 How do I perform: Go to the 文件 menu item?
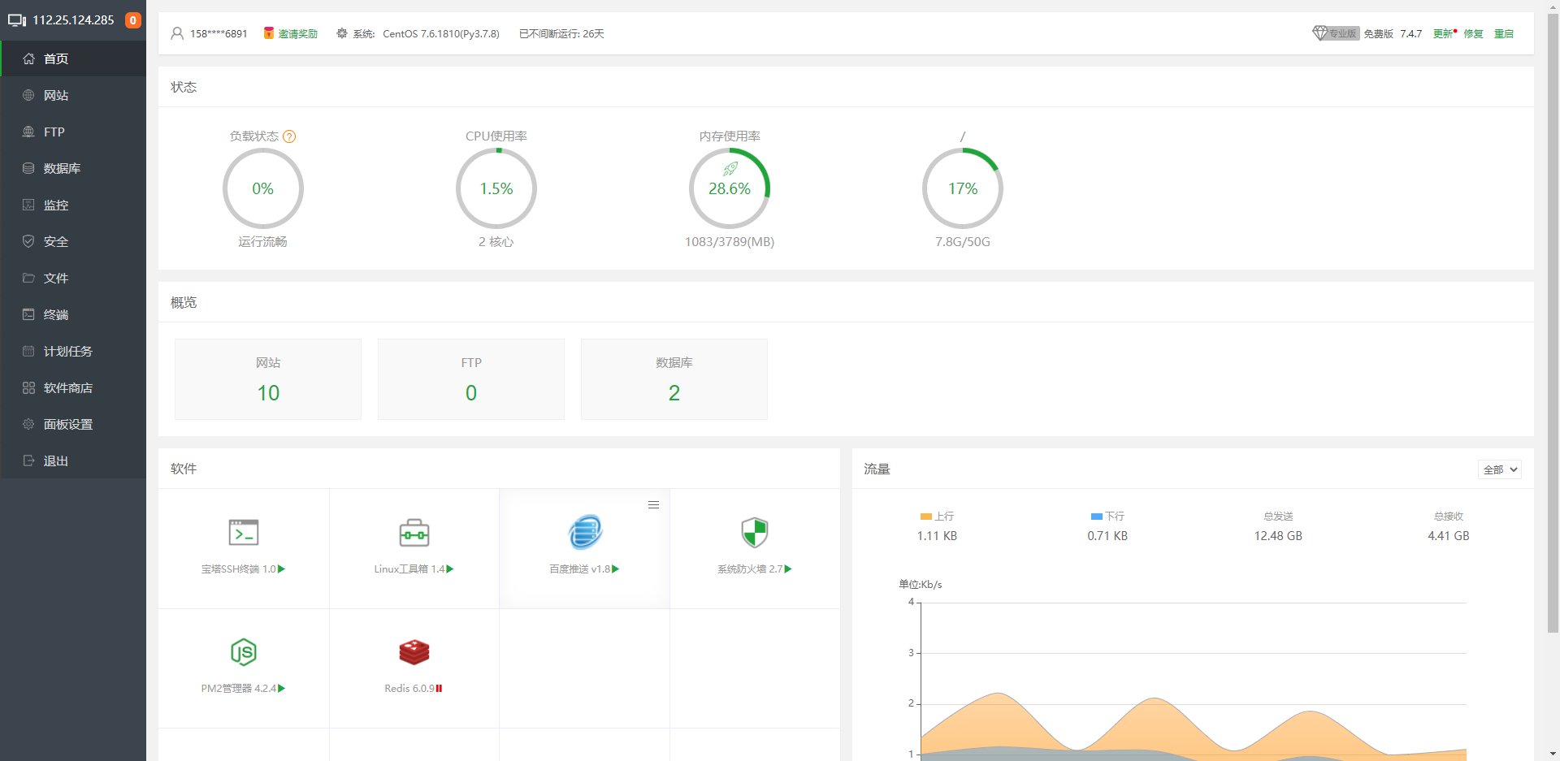pyautogui.click(x=73, y=278)
